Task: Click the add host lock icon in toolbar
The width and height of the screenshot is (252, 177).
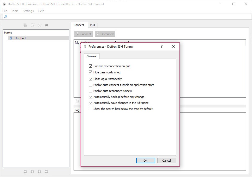Action: pyautogui.click(x=25, y=25)
